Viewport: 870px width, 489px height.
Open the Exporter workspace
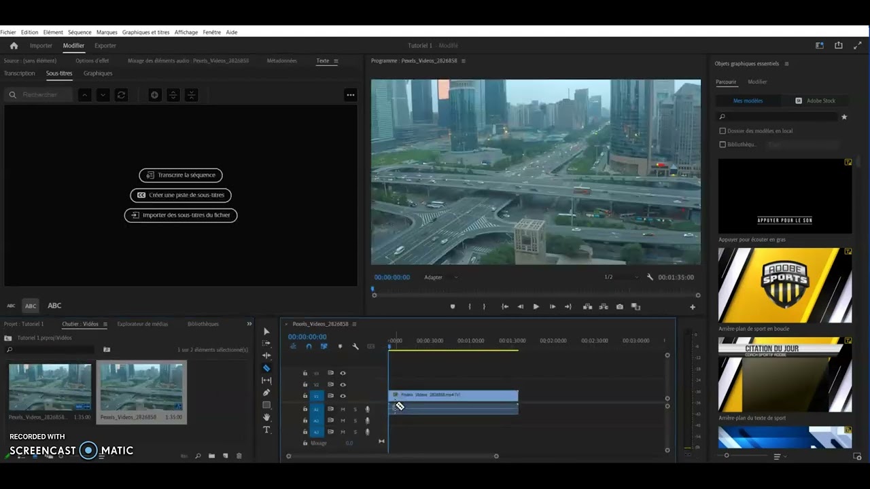[x=105, y=46]
